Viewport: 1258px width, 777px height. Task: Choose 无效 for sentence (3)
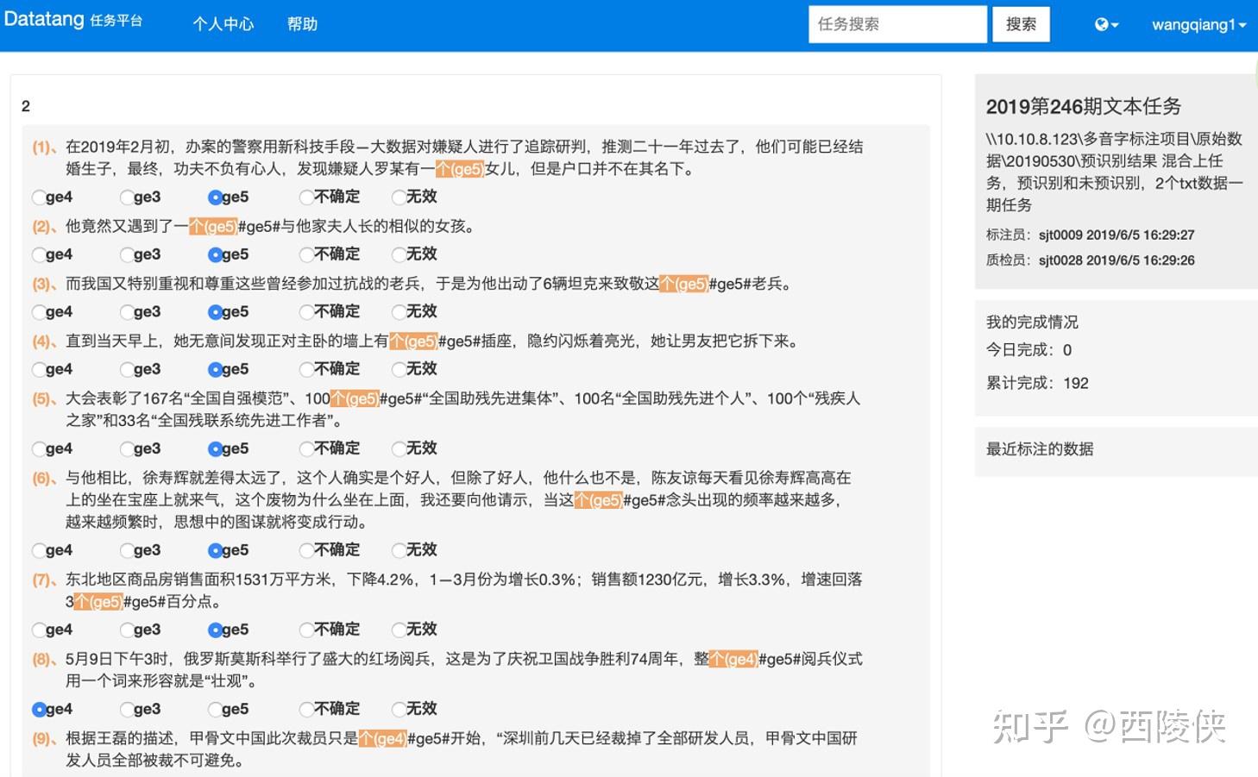point(399,312)
